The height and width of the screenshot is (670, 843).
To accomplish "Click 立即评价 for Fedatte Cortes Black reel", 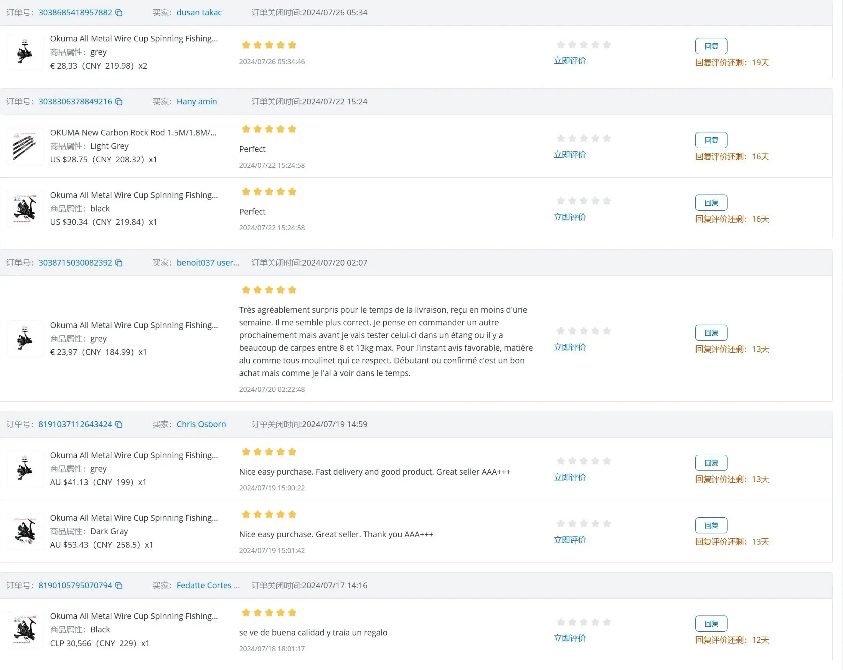I will (570, 638).
